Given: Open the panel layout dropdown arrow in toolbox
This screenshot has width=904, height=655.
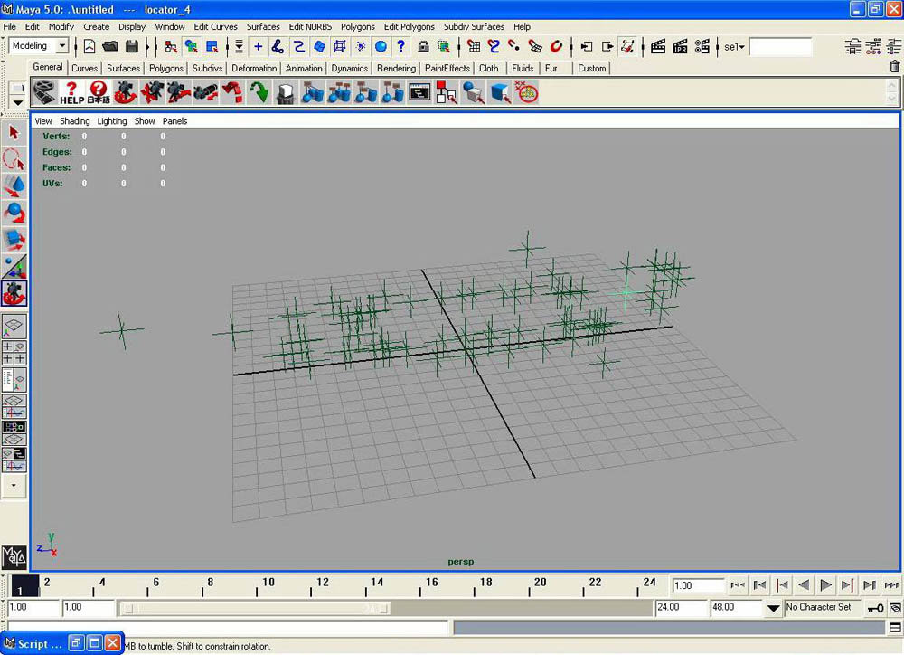Looking at the screenshot, I should point(14,486).
